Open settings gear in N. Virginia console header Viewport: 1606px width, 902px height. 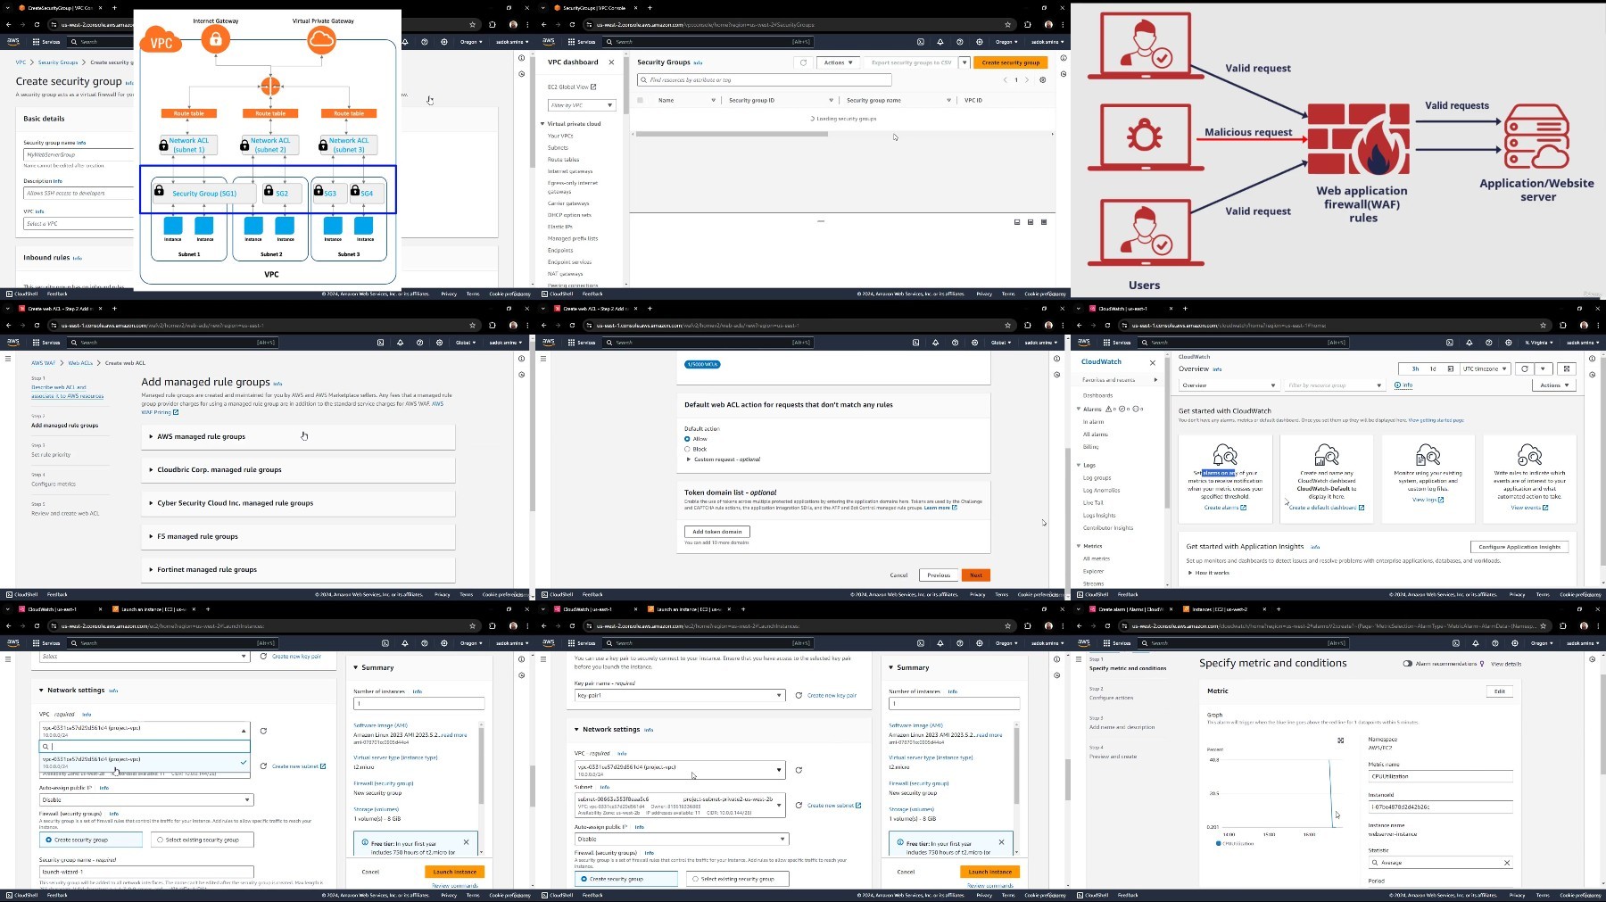(1511, 343)
